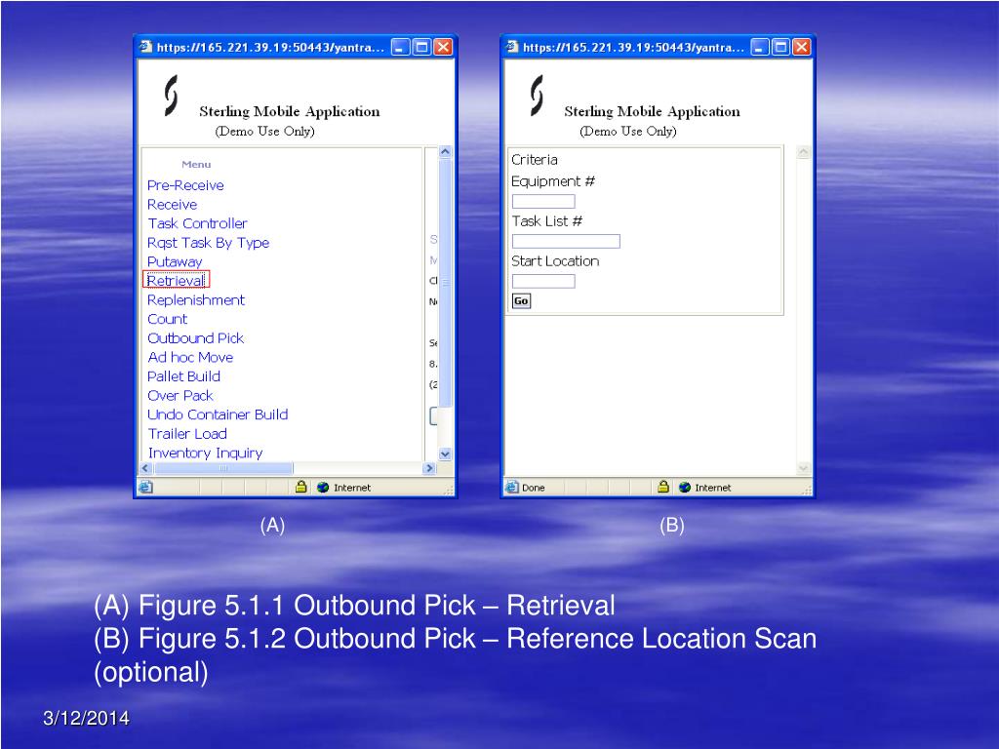Viewport: 999px width, 749px height.
Task: Minimize window B
Action: [759, 47]
